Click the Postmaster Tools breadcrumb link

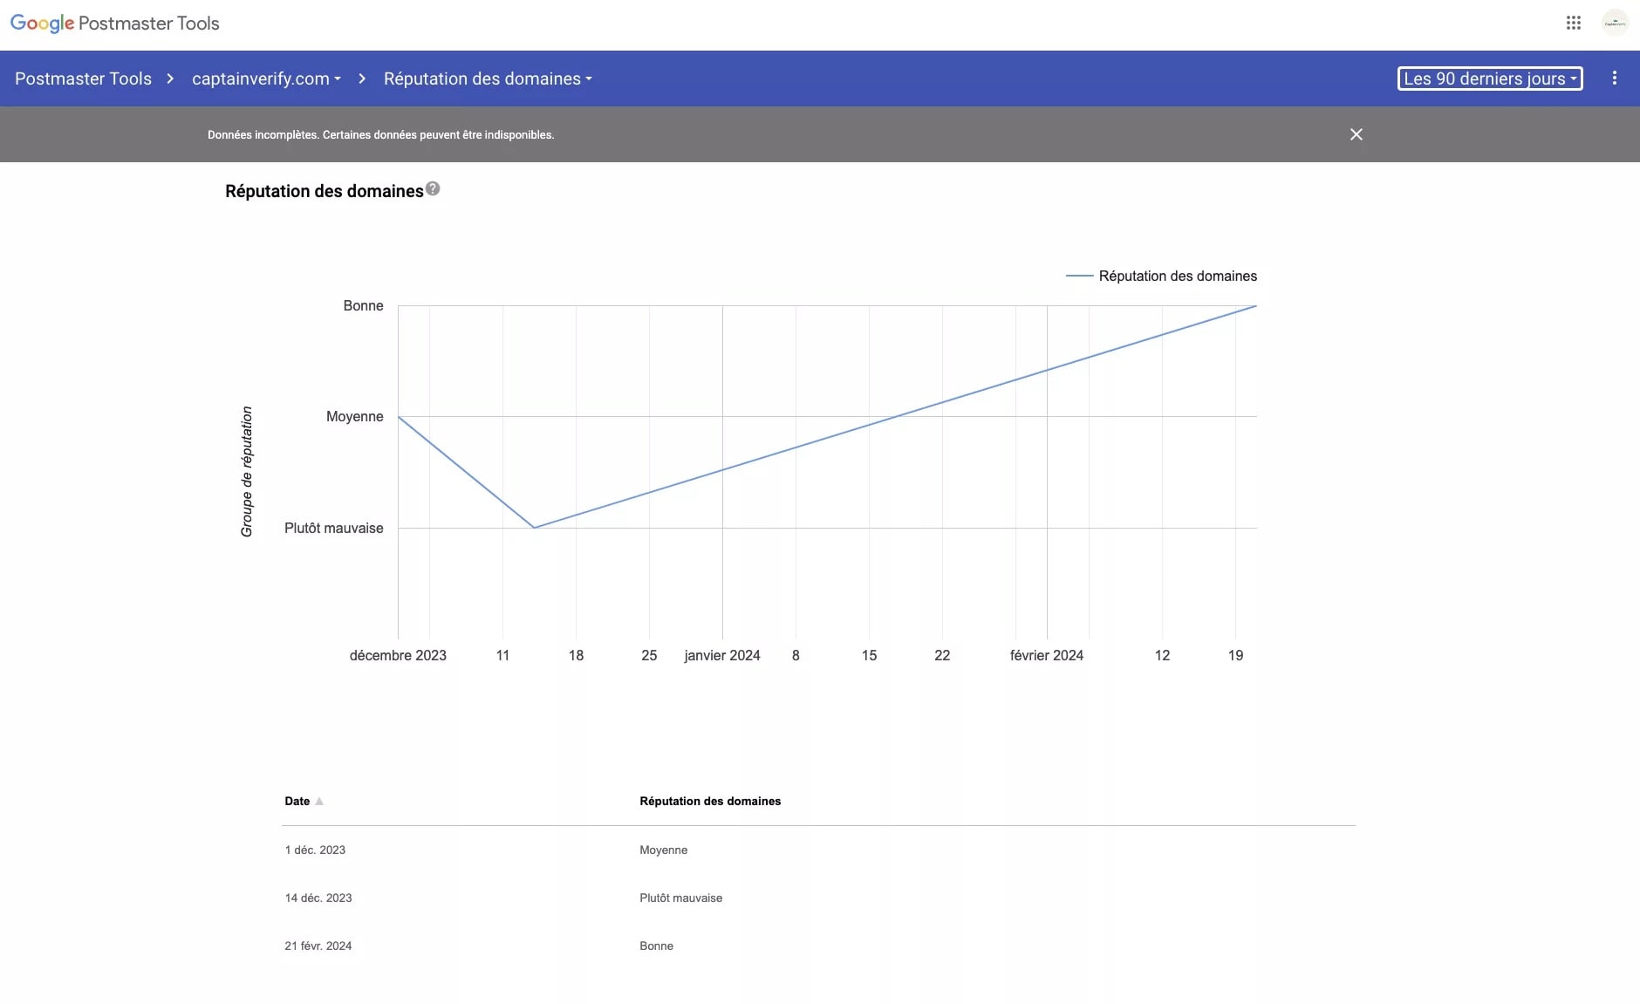click(83, 79)
